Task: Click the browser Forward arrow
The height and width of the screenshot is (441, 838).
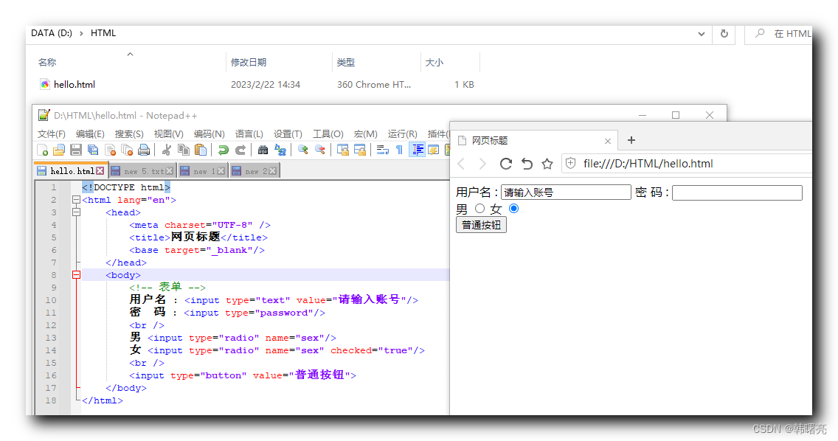Action: (482, 164)
